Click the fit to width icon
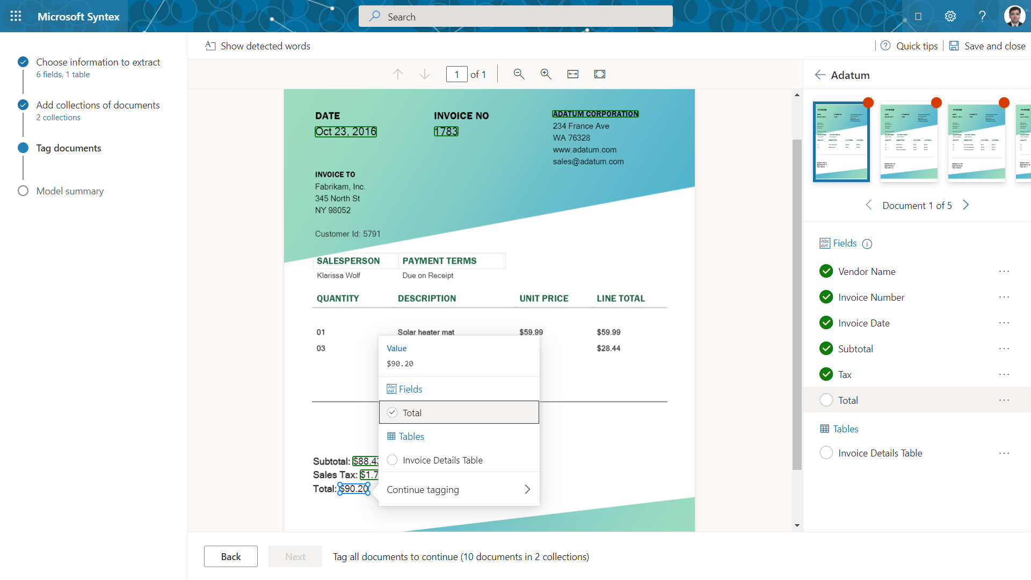The image size is (1031, 580). click(573, 74)
